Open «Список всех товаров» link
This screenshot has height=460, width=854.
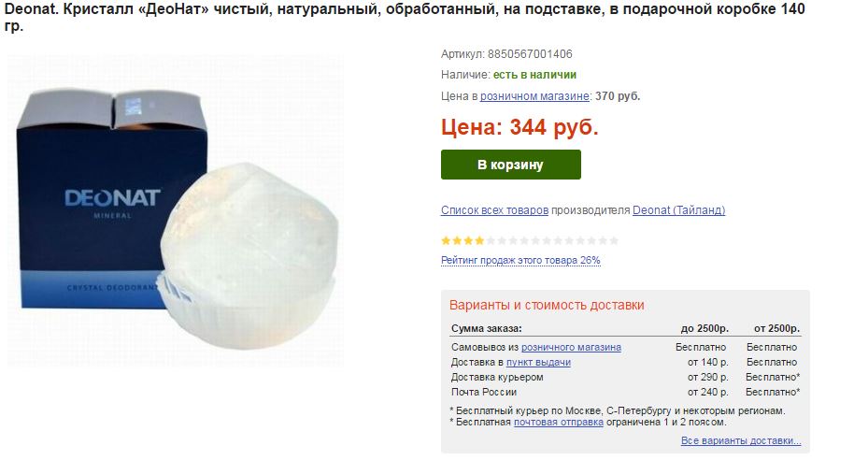point(494,210)
